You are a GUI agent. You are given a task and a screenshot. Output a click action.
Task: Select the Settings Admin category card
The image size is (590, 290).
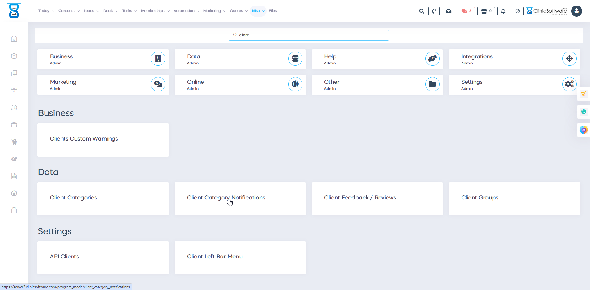coord(514,85)
